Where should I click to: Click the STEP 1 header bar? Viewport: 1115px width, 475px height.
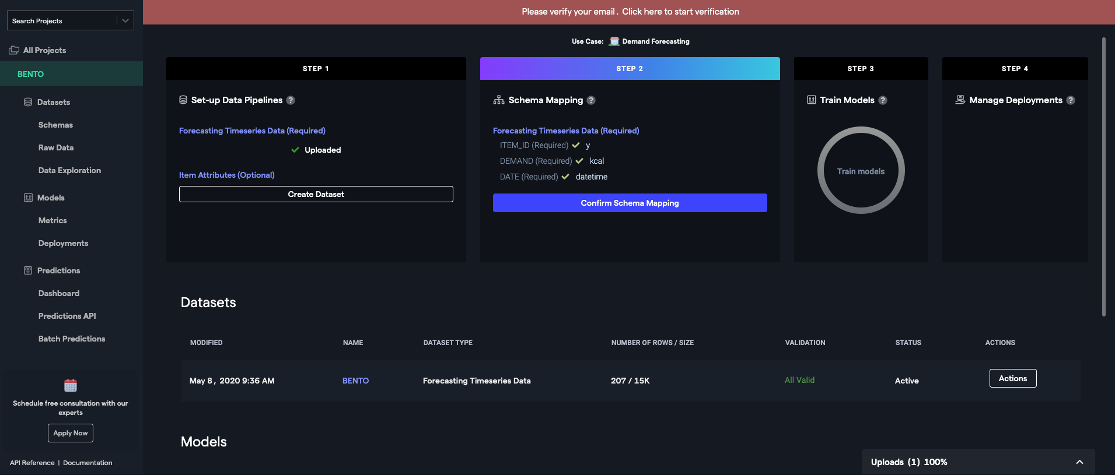point(316,68)
